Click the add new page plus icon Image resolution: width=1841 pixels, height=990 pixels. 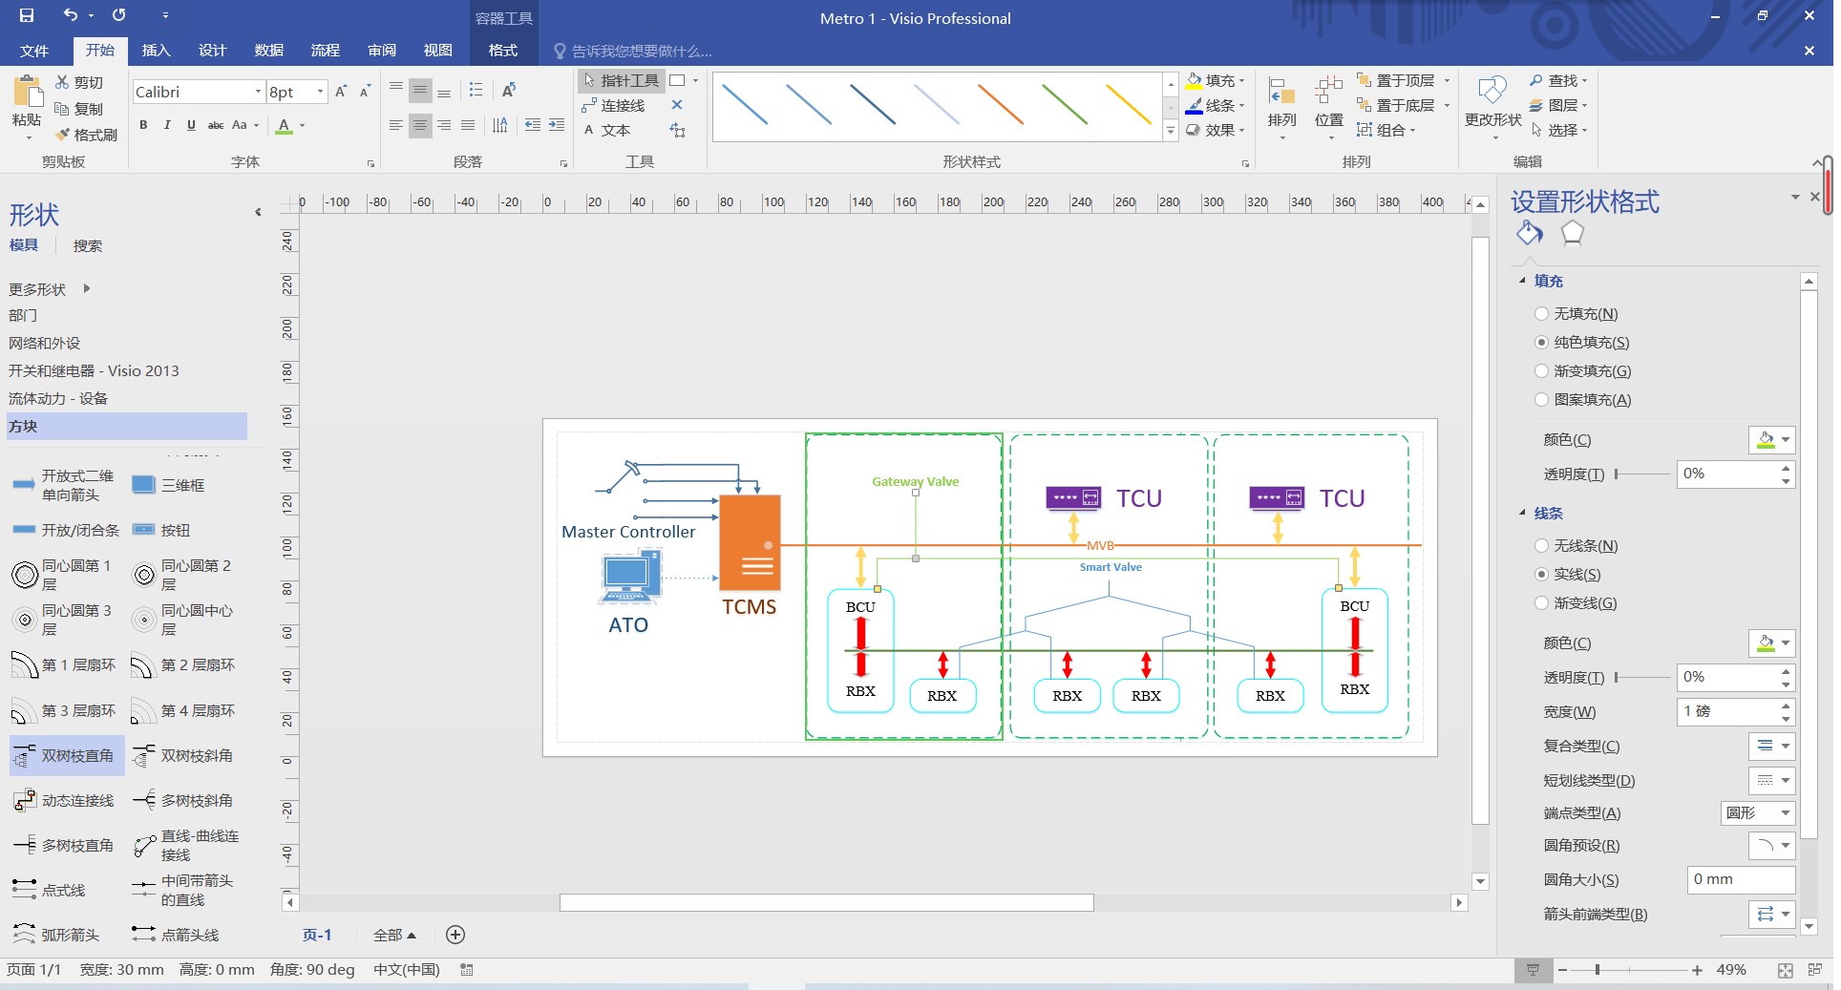point(455,935)
